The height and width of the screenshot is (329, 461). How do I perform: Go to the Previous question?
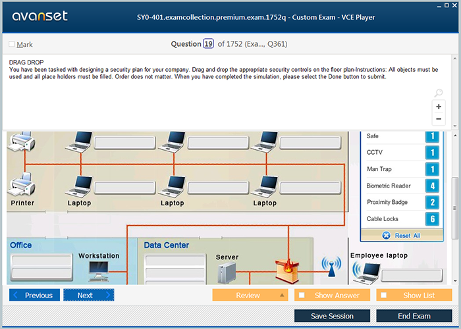click(34, 295)
